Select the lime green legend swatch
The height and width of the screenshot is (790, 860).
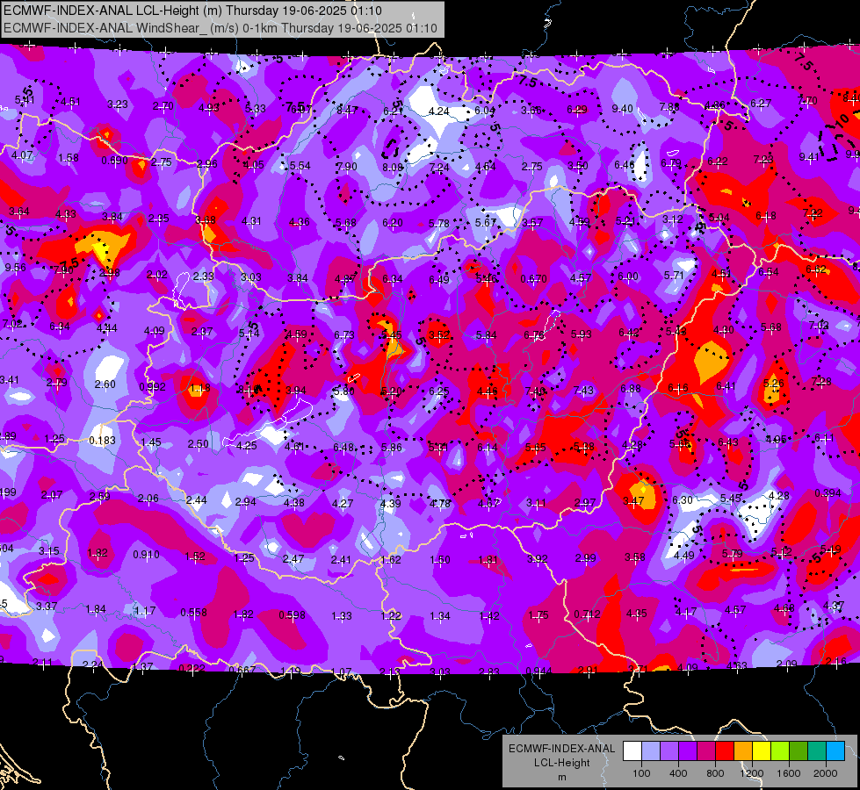pyautogui.click(x=780, y=750)
